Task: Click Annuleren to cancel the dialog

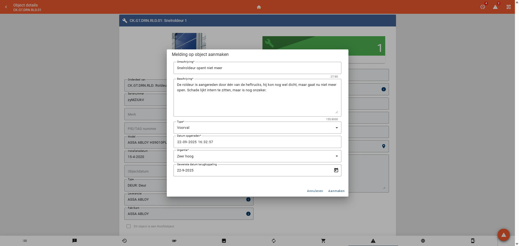Action: pos(315,191)
